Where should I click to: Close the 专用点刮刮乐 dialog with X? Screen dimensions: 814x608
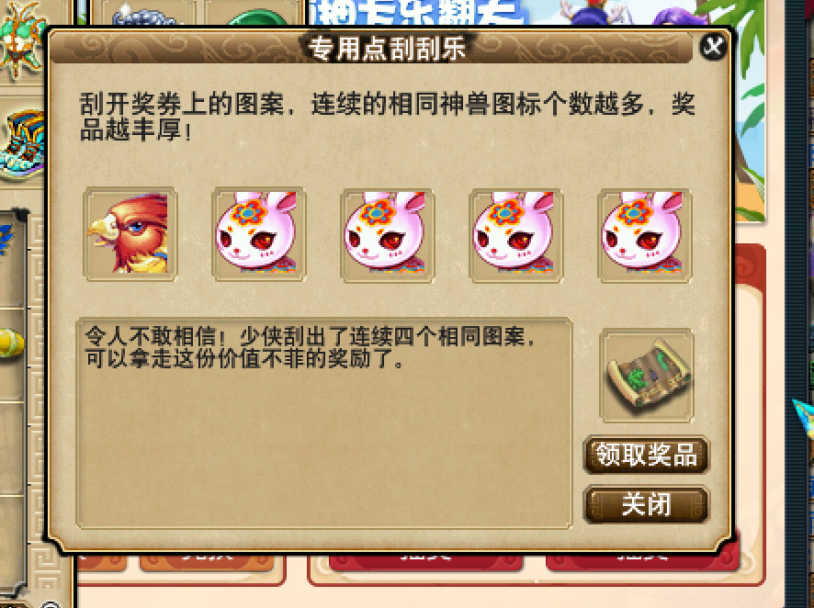(713, 47)
